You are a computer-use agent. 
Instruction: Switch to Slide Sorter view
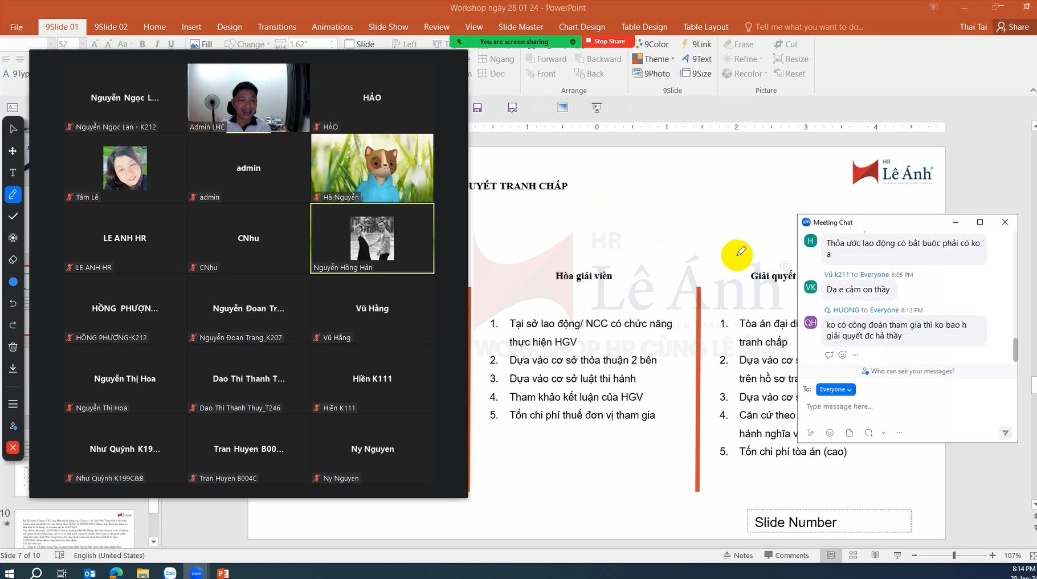pos(853,555)
